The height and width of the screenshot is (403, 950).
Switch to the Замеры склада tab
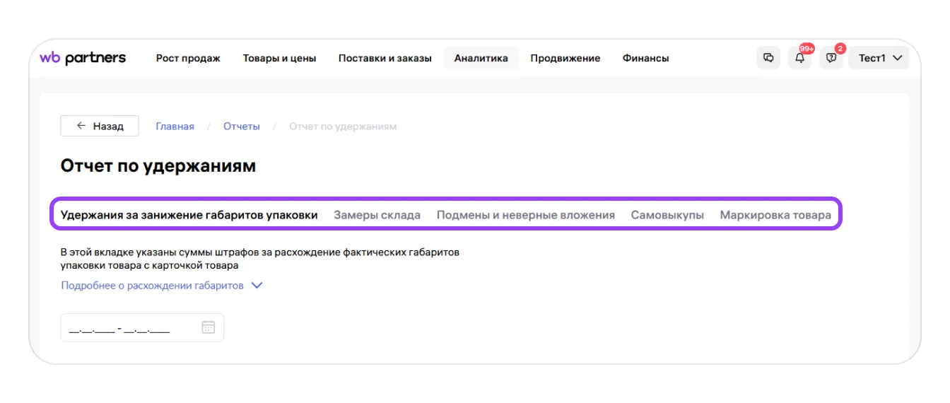pyautogui.click(x=377, y=215)
